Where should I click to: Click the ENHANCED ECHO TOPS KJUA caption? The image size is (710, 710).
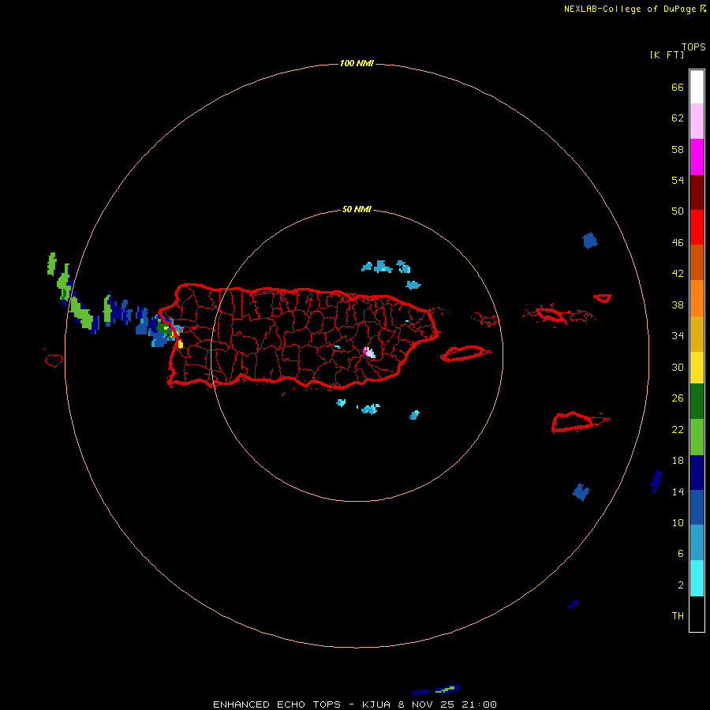(x=355, y=704)
